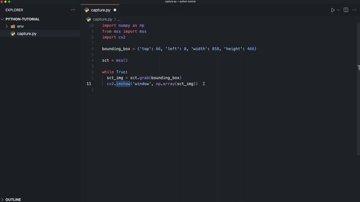Click Python icon beside capture.py in explorer
Image resolution: width=360 pixels, height=202 pixels.
[13, 34]
